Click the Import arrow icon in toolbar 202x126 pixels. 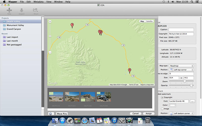(x=22, y=10)
